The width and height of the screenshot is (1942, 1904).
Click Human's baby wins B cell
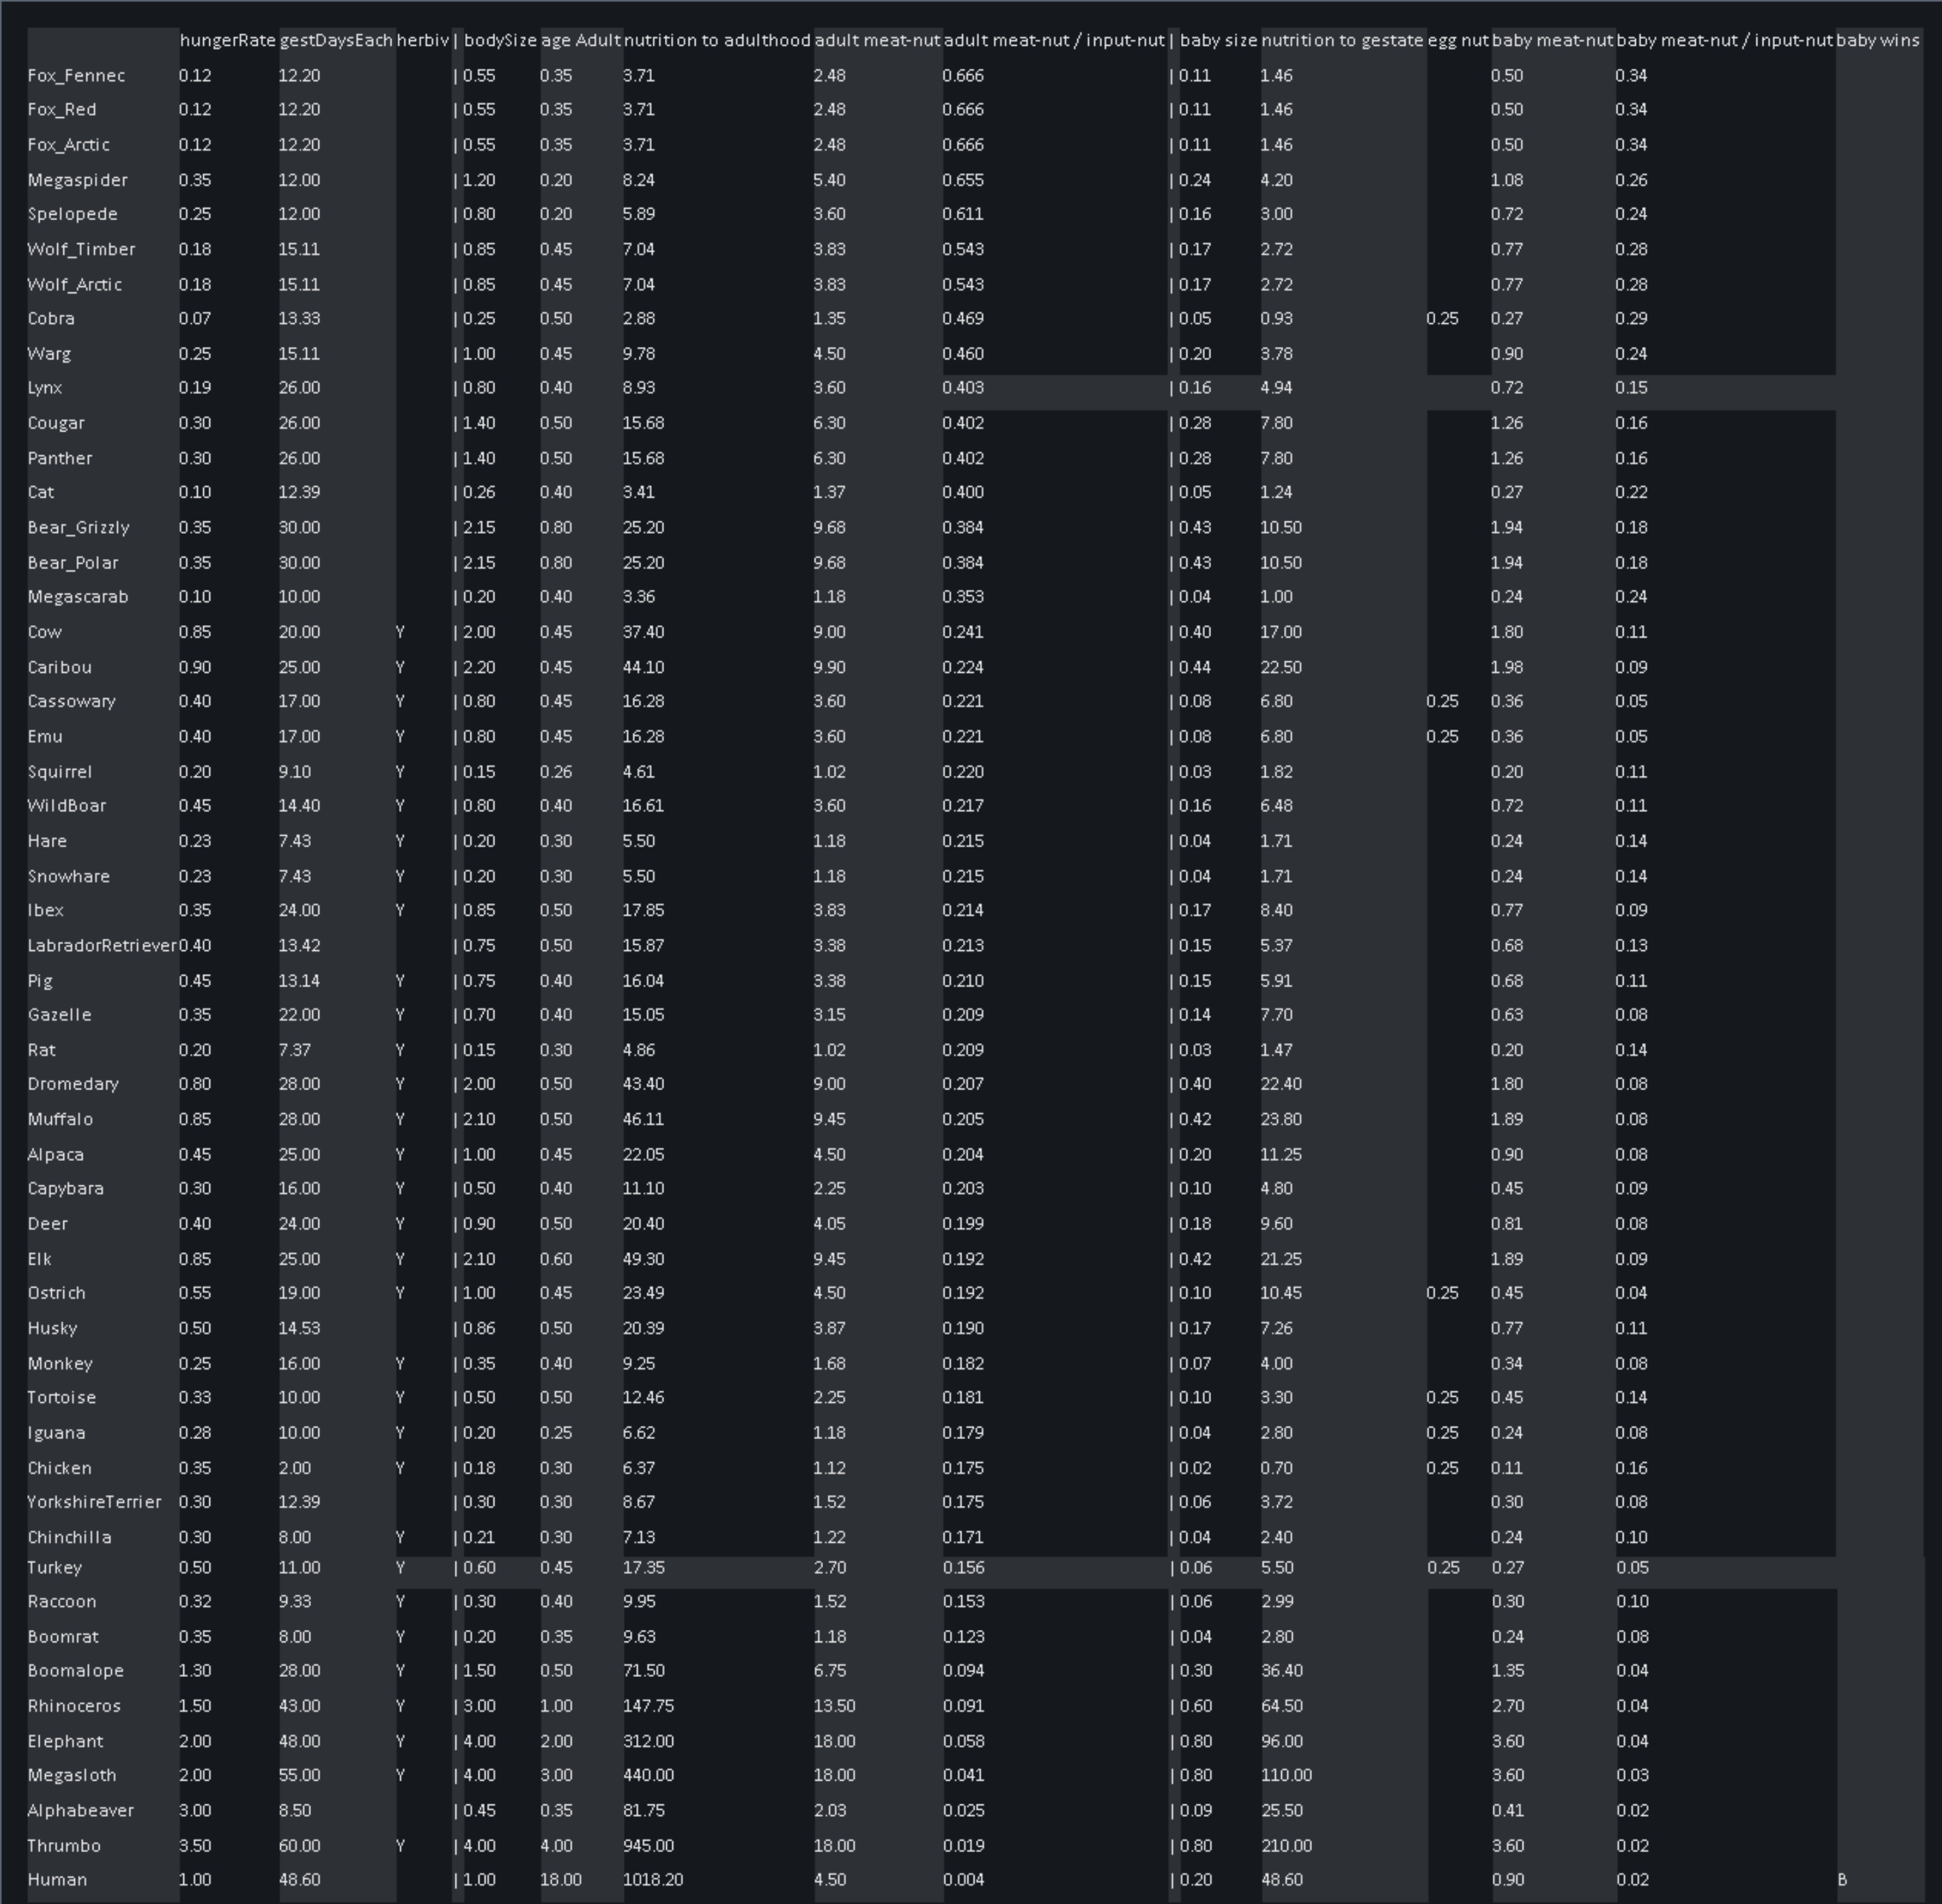click(x=1842, y=1879)
